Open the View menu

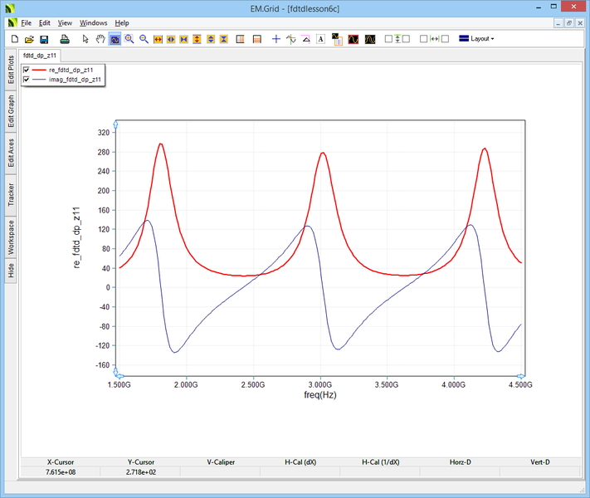click(x=65, y=22)
